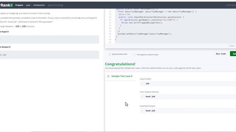This screenshot has width=236, height=132.
Task: Click the green check icon of test case
Action: pos(108,76)
